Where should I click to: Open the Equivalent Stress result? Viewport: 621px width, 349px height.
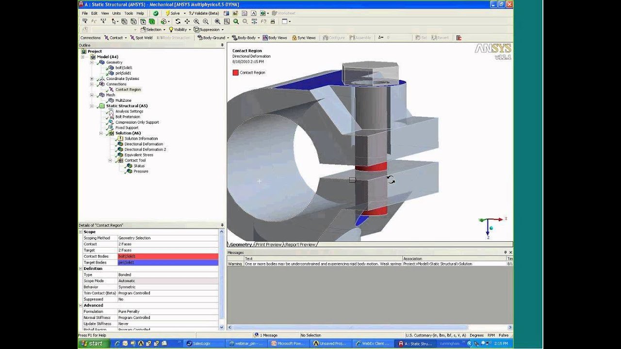pos(139,155)
